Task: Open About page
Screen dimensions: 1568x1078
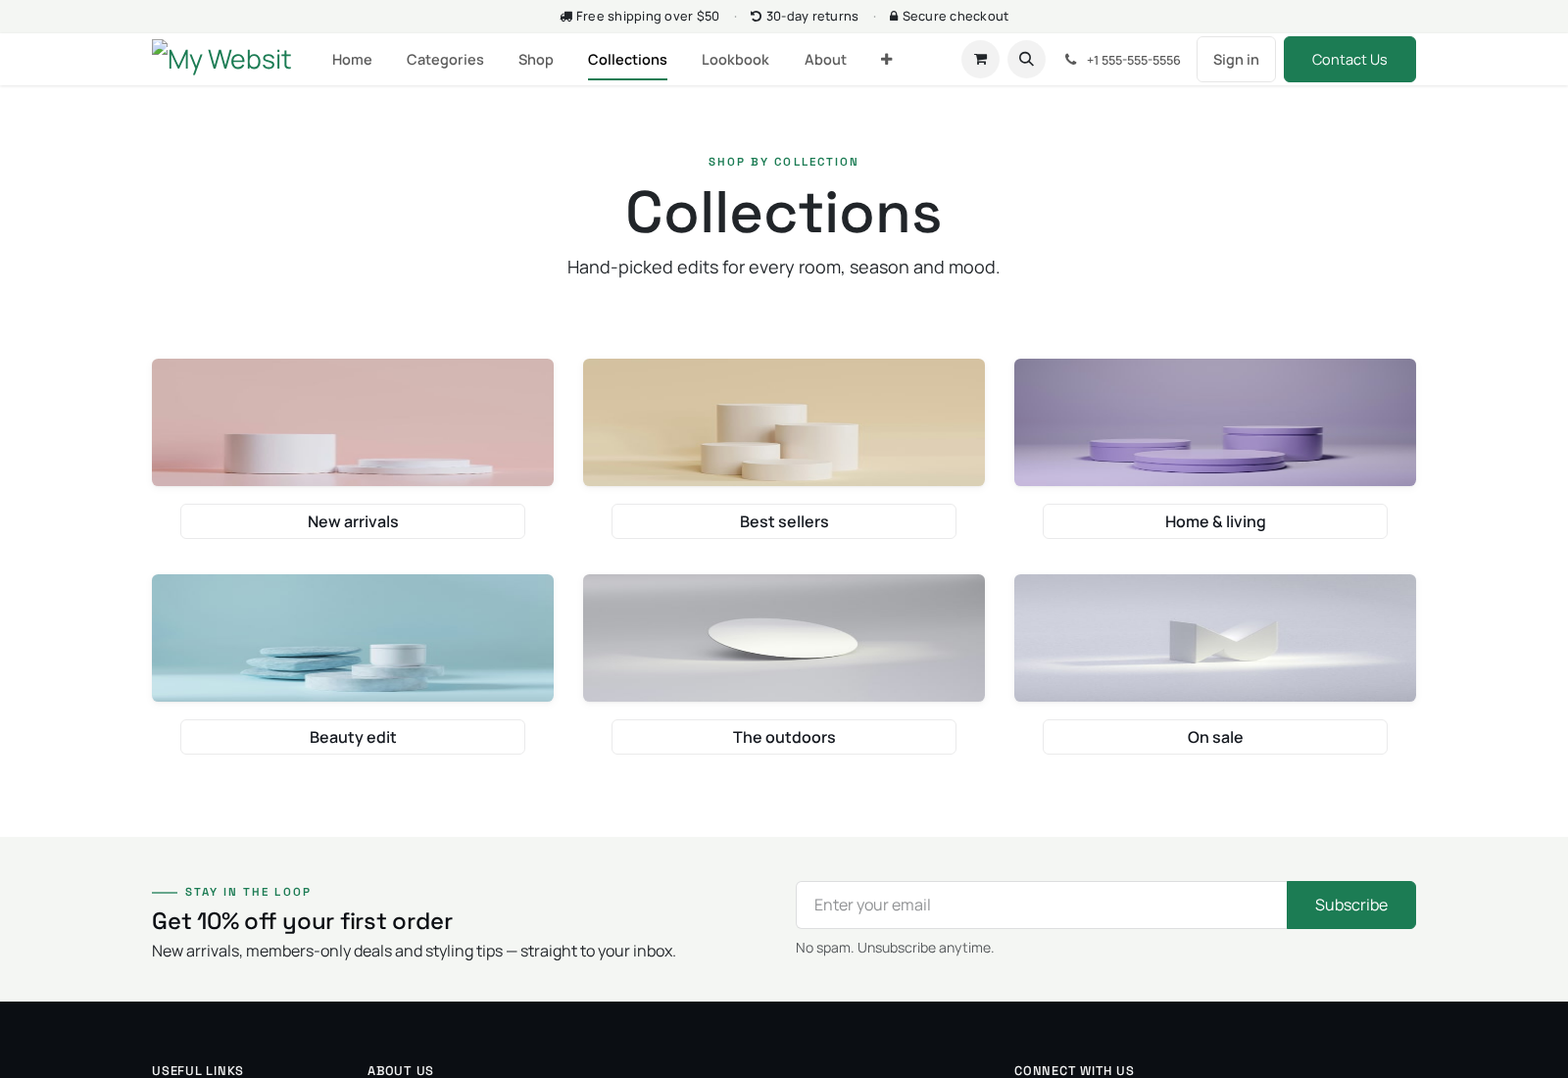Action: pos(825,60)
